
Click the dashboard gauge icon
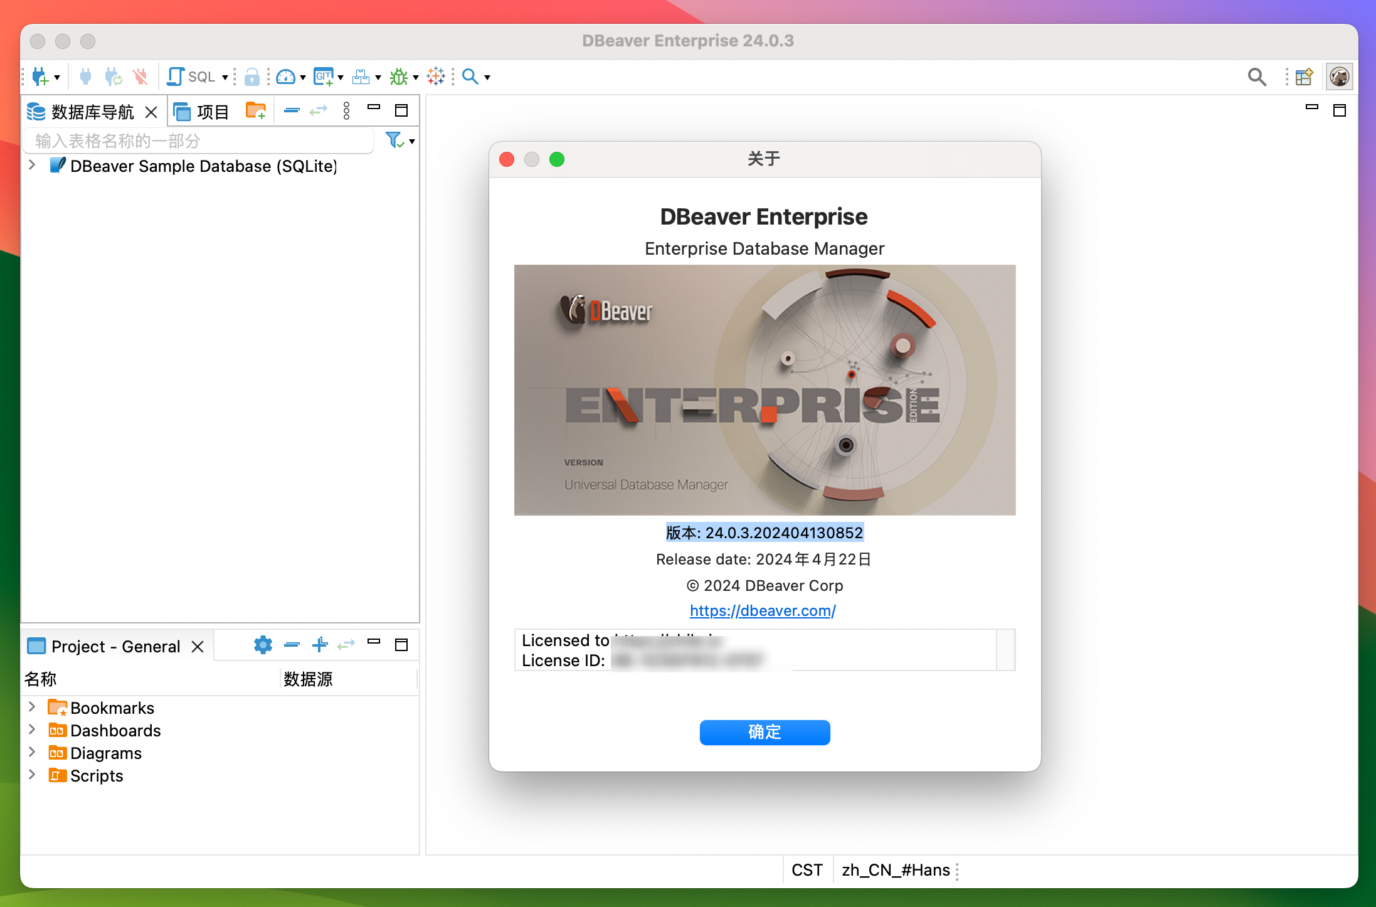[286, 77]
